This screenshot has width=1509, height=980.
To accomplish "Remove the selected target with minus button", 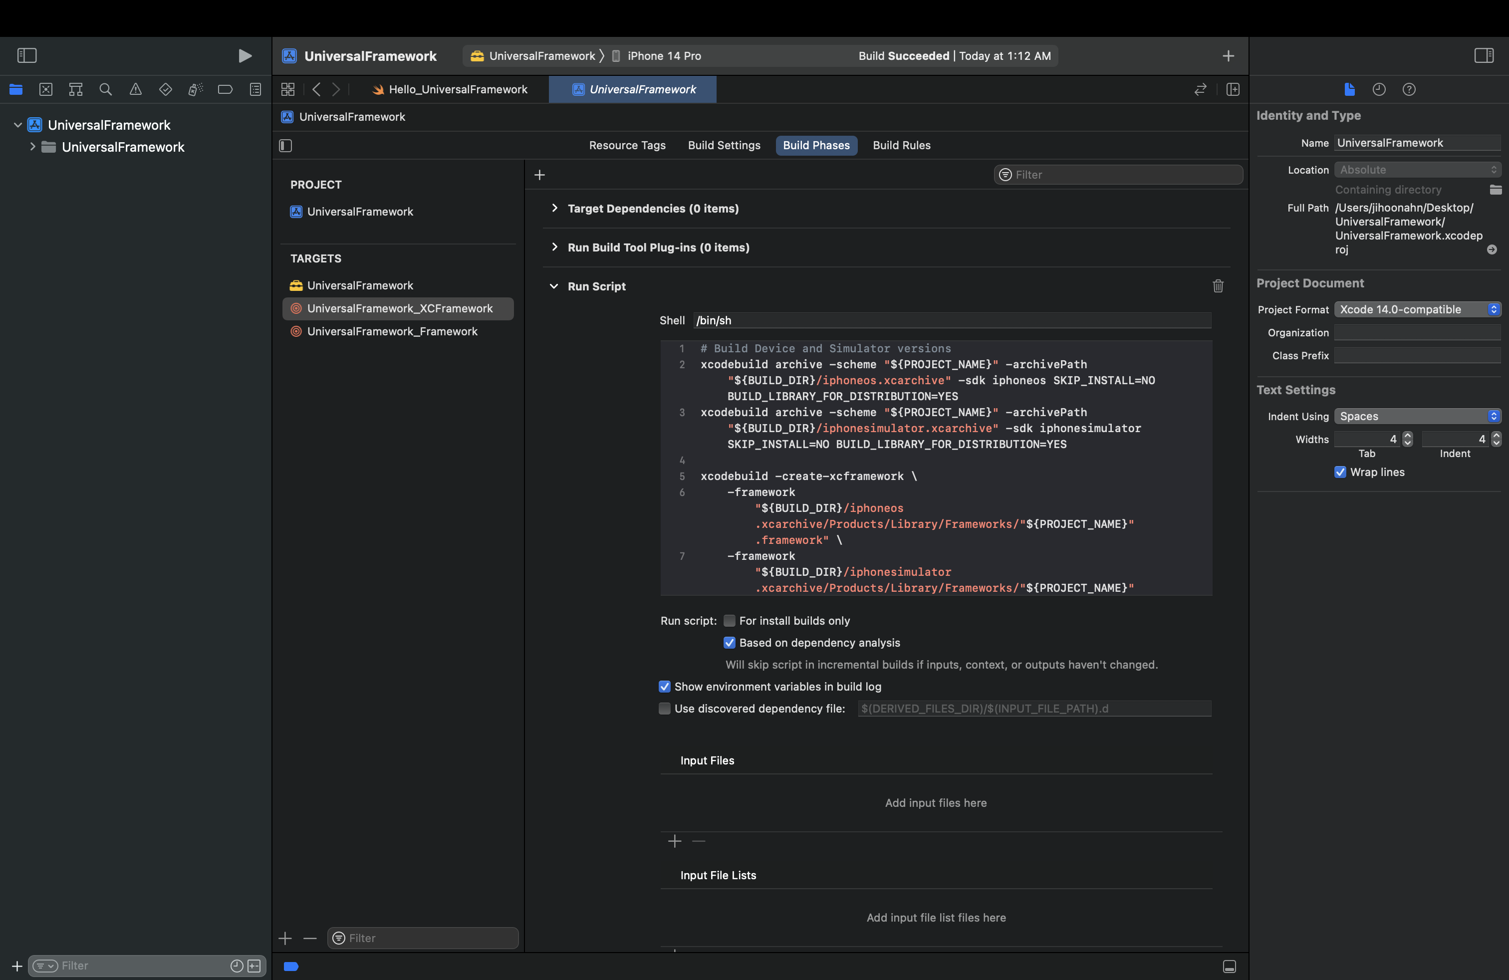I will (309, 938).
